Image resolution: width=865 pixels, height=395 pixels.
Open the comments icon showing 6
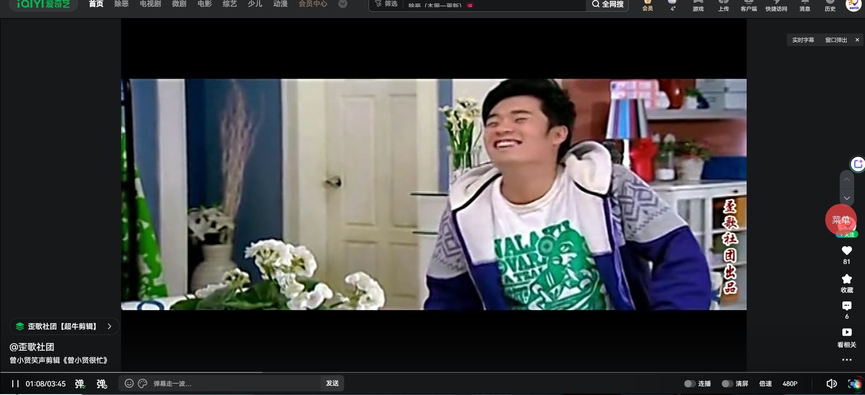tap(847, 306)
